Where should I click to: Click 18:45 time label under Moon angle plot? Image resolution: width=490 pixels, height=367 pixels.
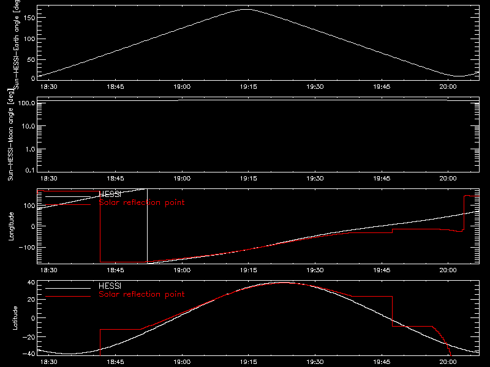coord(115,179)
